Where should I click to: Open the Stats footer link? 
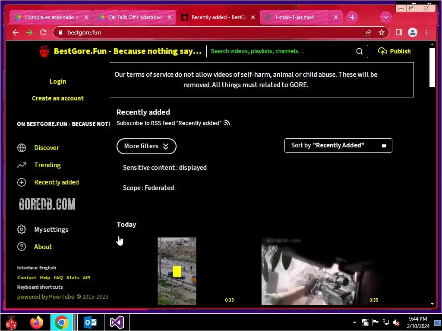click(x=73, y=278)
